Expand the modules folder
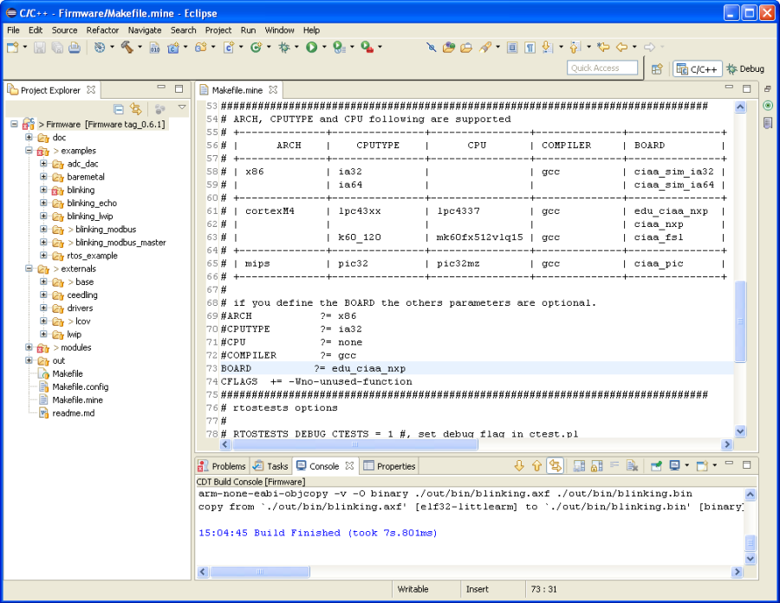 point(29,347)
